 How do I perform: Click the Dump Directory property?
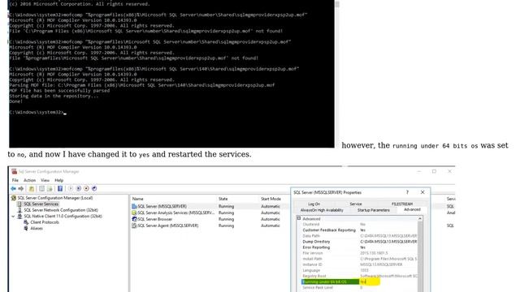[x=316, y=242]
